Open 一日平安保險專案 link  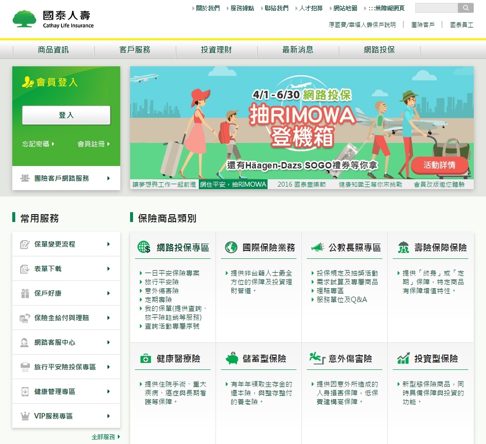172,273
